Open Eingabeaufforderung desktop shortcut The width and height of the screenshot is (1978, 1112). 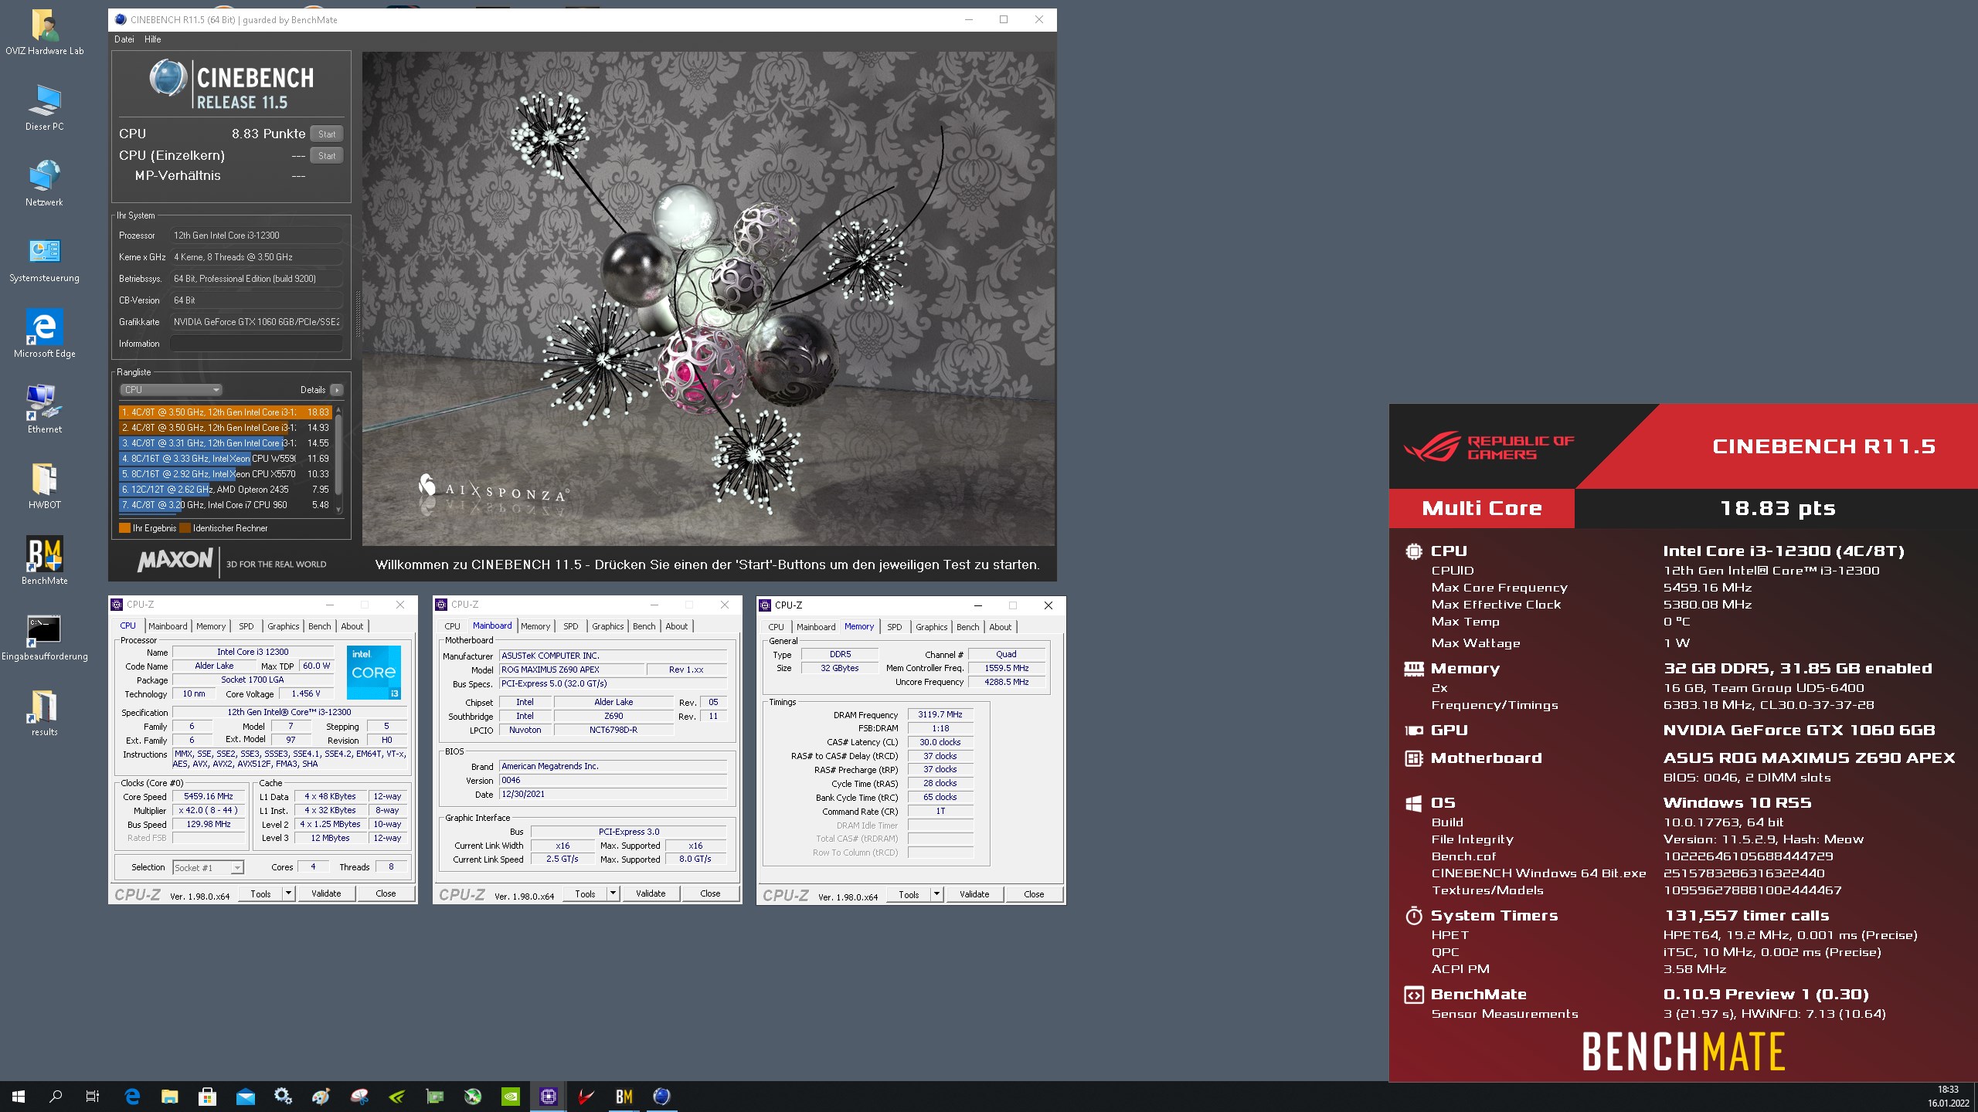44,638
